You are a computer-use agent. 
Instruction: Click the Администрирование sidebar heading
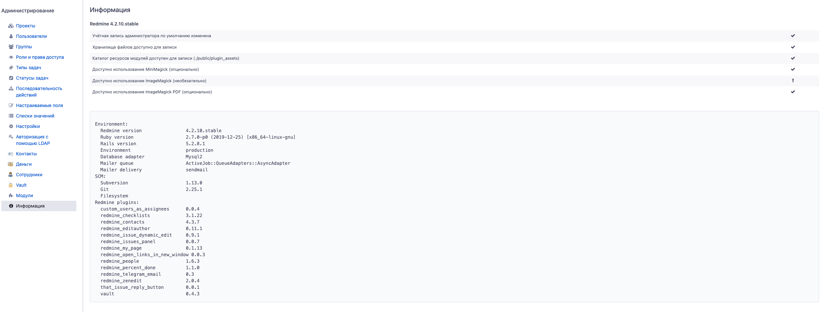pyautogui.click(x=28, y=10)
